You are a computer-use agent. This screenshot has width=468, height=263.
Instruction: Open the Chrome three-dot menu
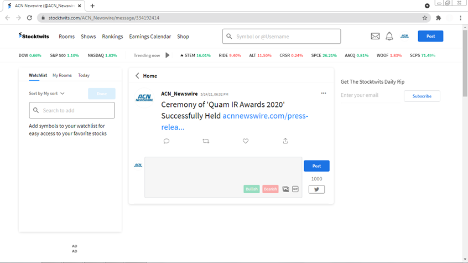point(461,18)
